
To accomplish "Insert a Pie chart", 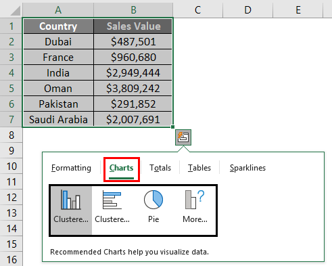I will click(x=153, y=210).
